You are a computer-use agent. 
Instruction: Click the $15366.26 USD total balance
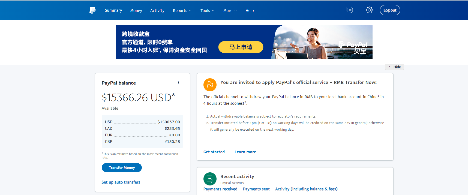pyautogui.click(x=138, y=97)
